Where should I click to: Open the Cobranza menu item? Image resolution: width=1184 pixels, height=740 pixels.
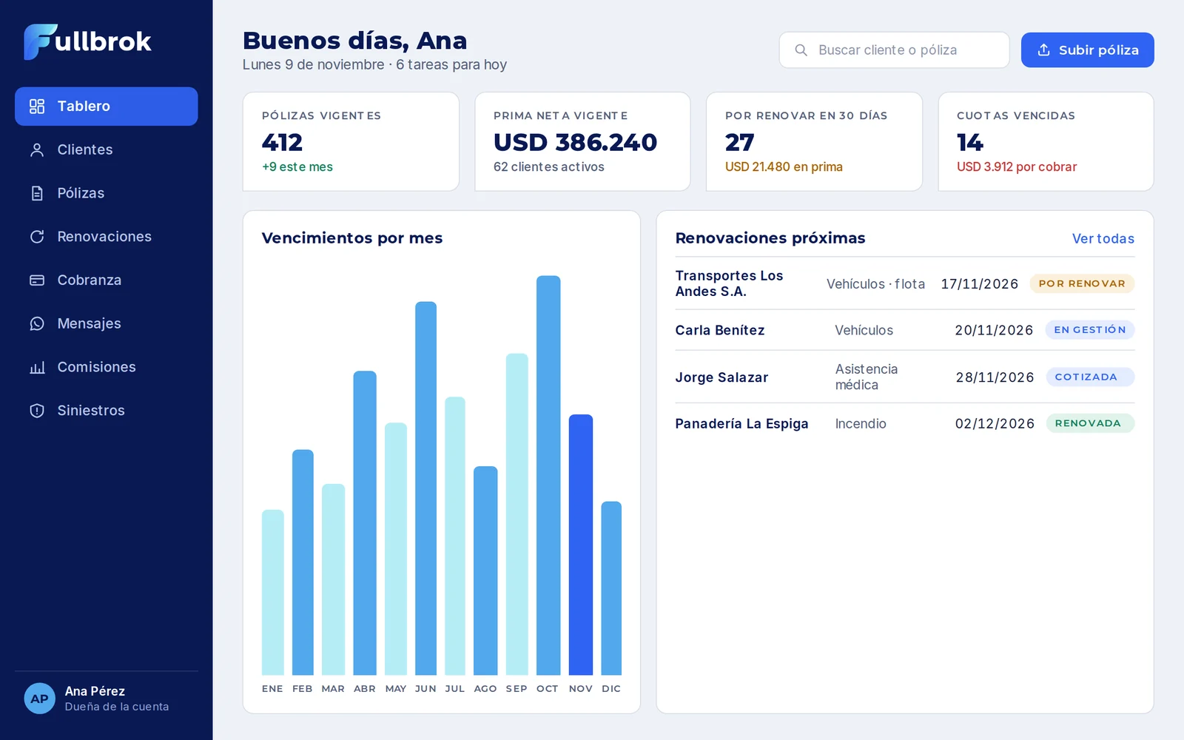[107, 280]
